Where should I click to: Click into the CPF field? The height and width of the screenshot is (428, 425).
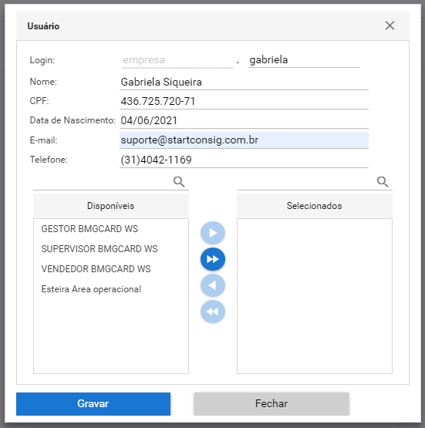tap(244, 102)
